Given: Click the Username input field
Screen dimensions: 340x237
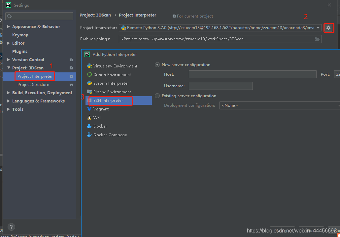Looking at the screenshot, I should click(221, 86).
